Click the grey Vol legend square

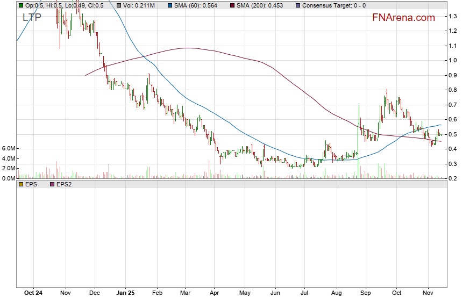119,5
